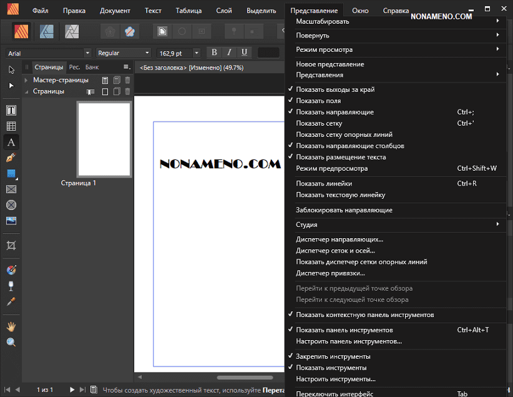Select the Pen tool
Image resolution: width=513 pixels, height=397 pixels.
click(x=11, y=158)
